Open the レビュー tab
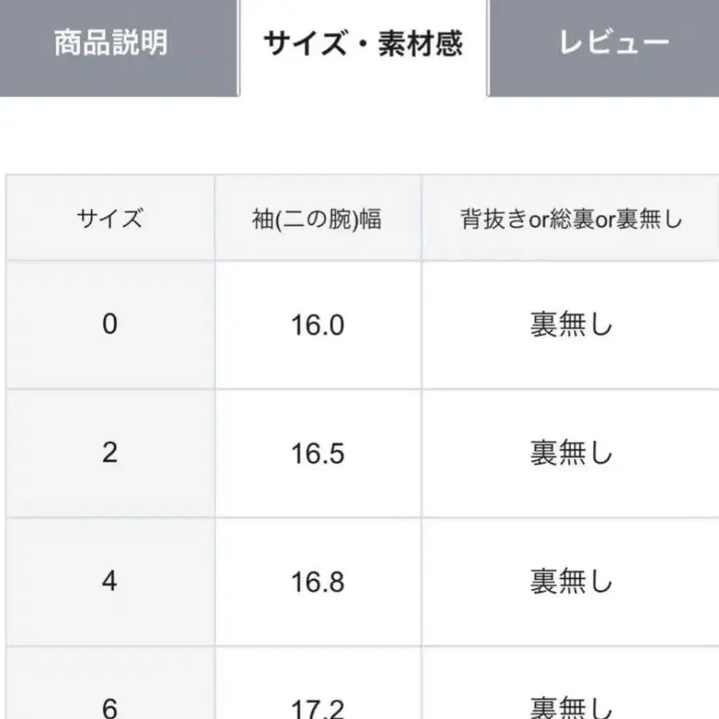Screen dimensions: 719x719 (x=613, y=44)
